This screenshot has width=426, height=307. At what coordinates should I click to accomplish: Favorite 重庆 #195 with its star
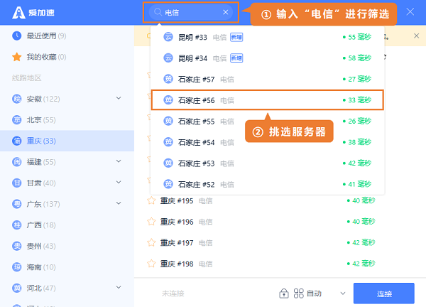151,200
